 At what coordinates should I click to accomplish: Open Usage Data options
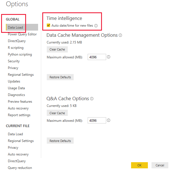(16, 88)
